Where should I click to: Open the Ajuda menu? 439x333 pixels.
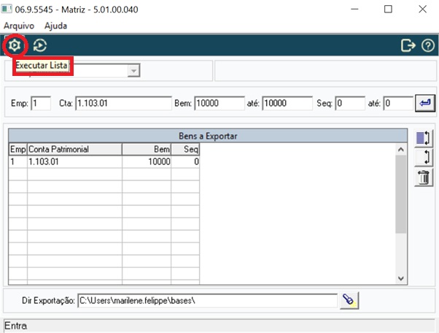pos(55,26)
